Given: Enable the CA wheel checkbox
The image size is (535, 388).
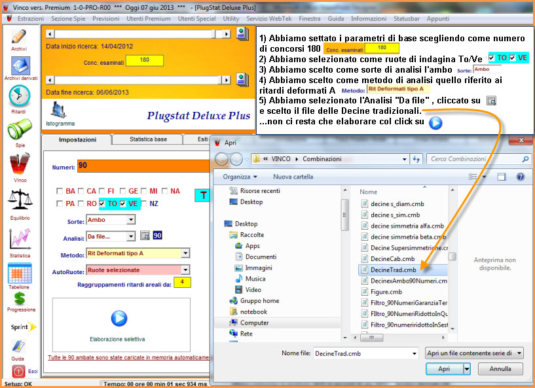Looking at the screenshot, I should tap(81, 191).
